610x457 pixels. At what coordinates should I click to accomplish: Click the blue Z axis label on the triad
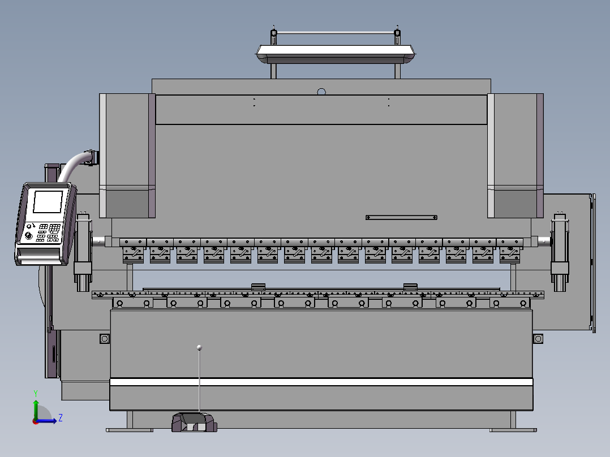pyautogui.click(x=61, y=418)
